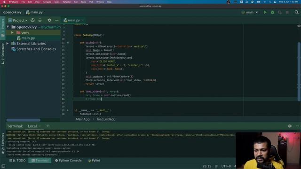Expand External Libraries node
Screen dimensions: 301x169
point(8,44)
